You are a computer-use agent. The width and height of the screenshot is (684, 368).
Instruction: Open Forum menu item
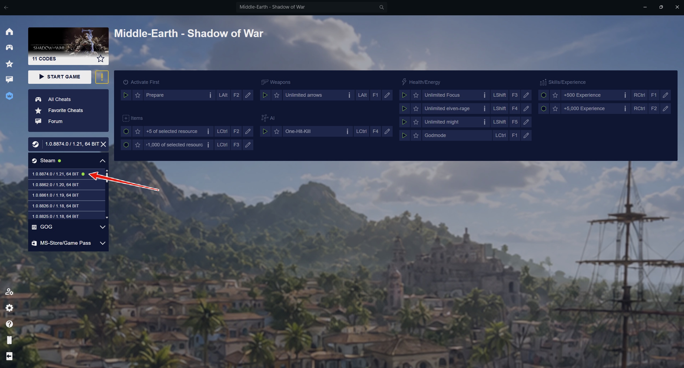tap(55, 121)
